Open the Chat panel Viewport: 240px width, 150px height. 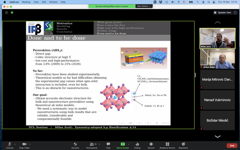[108, 145]
